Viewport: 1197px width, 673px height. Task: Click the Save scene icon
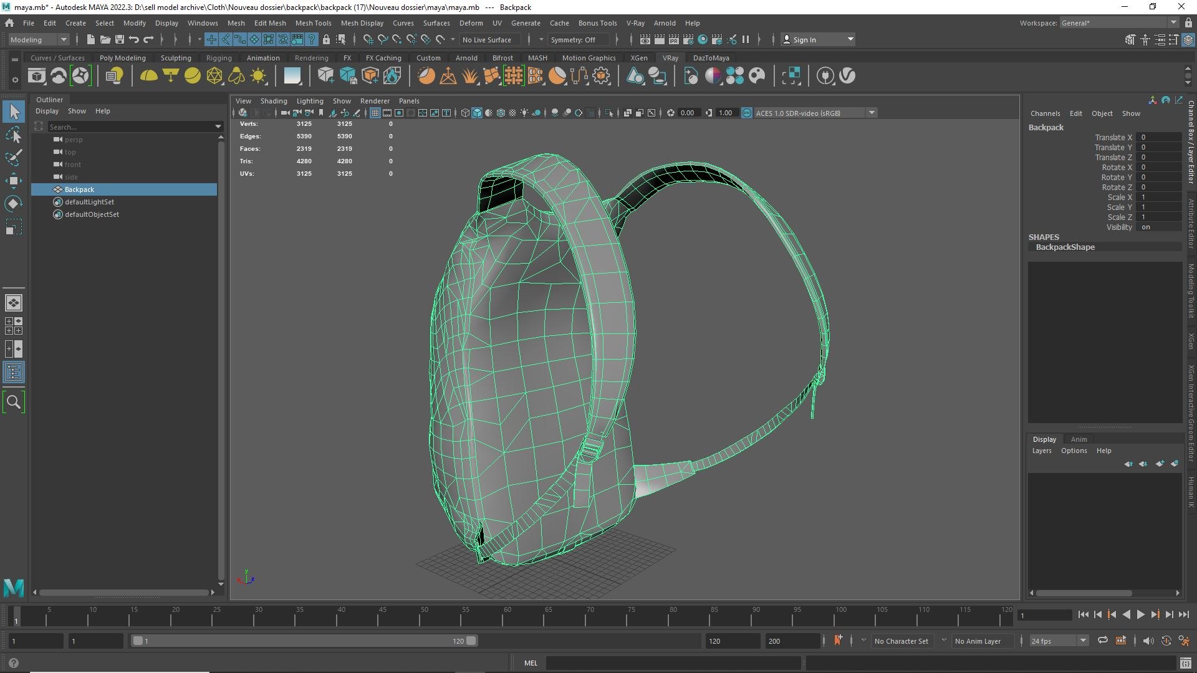120,39
